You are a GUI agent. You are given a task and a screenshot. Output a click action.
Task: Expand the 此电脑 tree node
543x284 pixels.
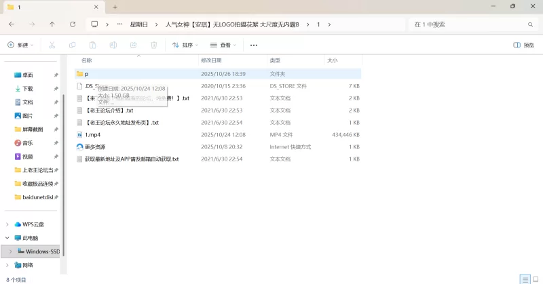click(7, 238)
